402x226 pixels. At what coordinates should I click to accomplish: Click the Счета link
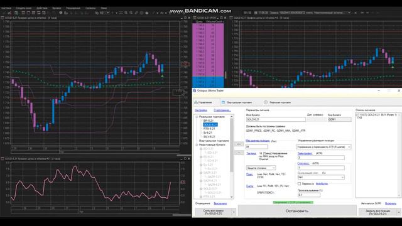click(250, 186)
